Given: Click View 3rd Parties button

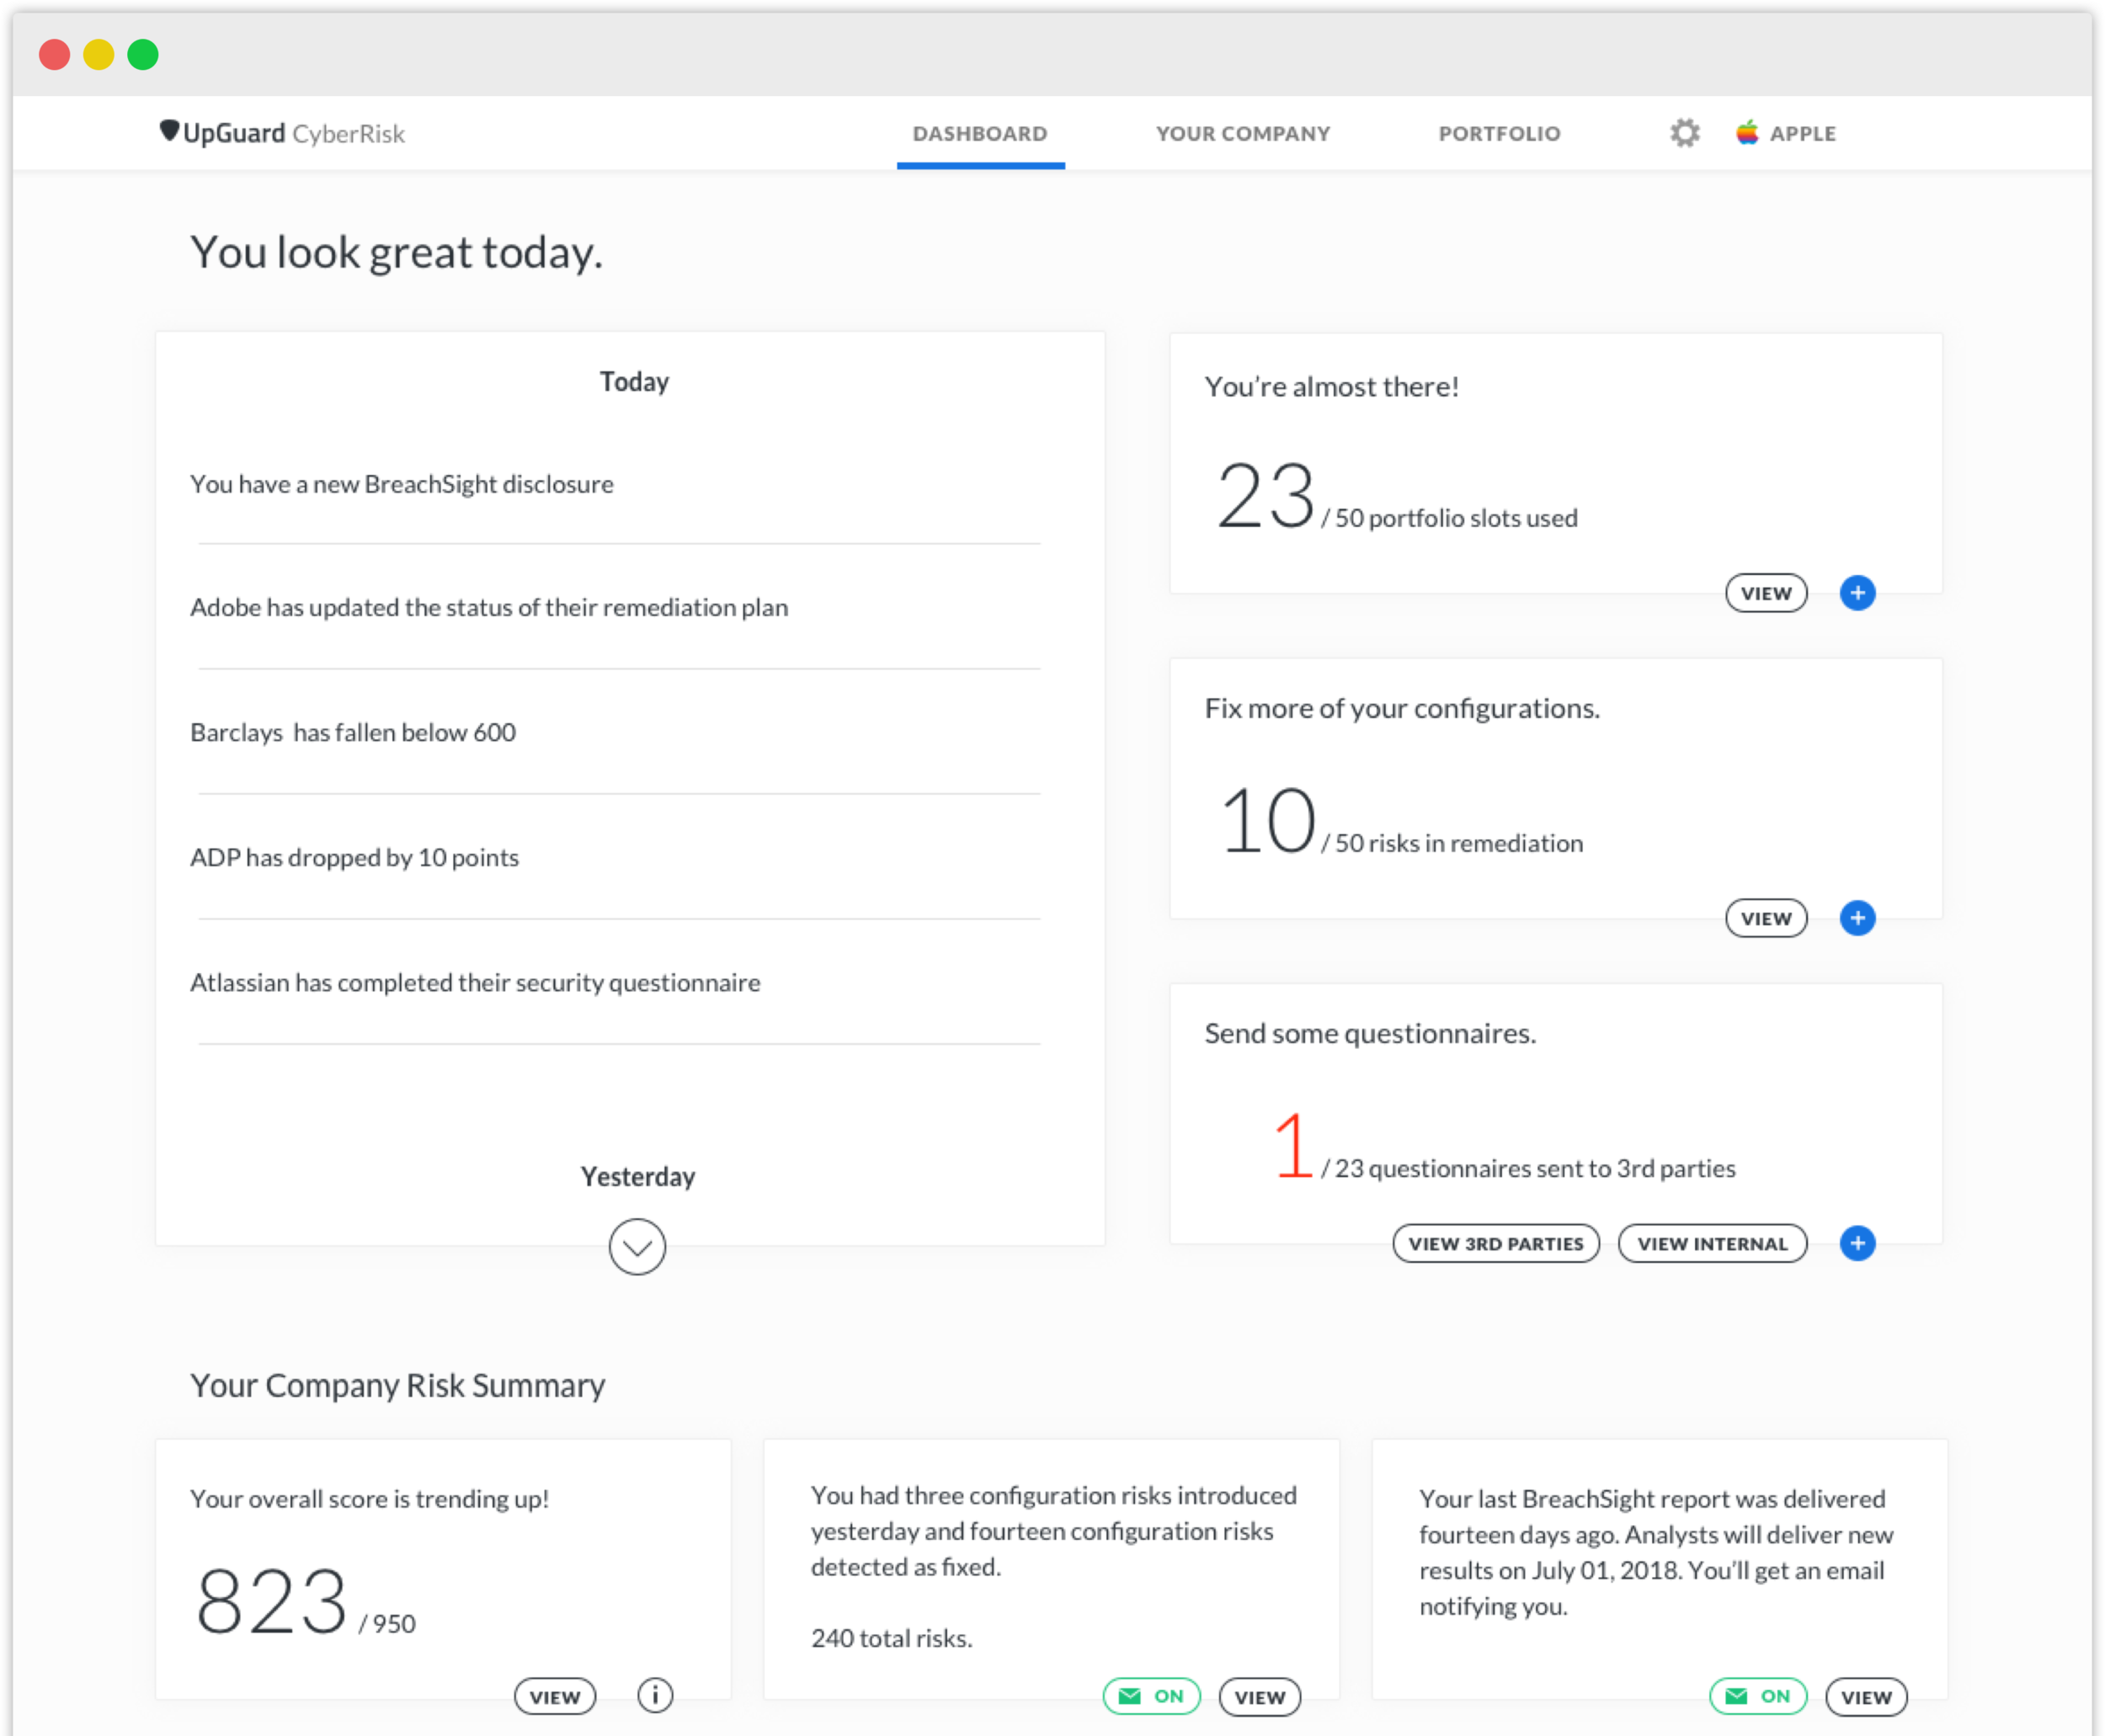Looking at the screenshot, I should tap(1496, 1243).
